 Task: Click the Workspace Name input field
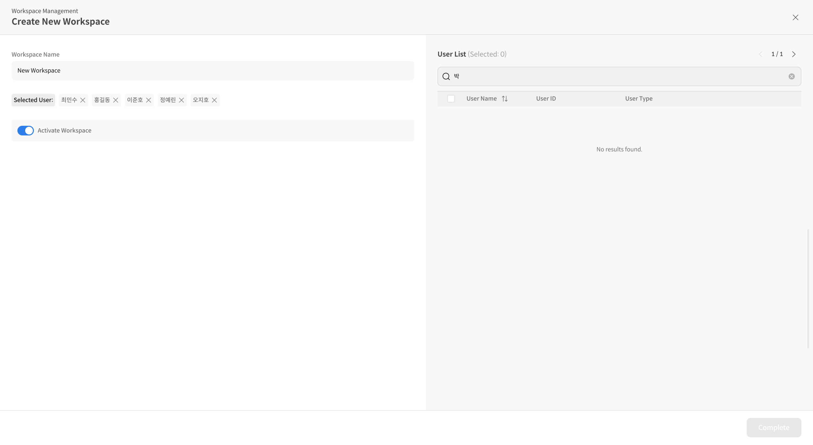coord(213,71)
